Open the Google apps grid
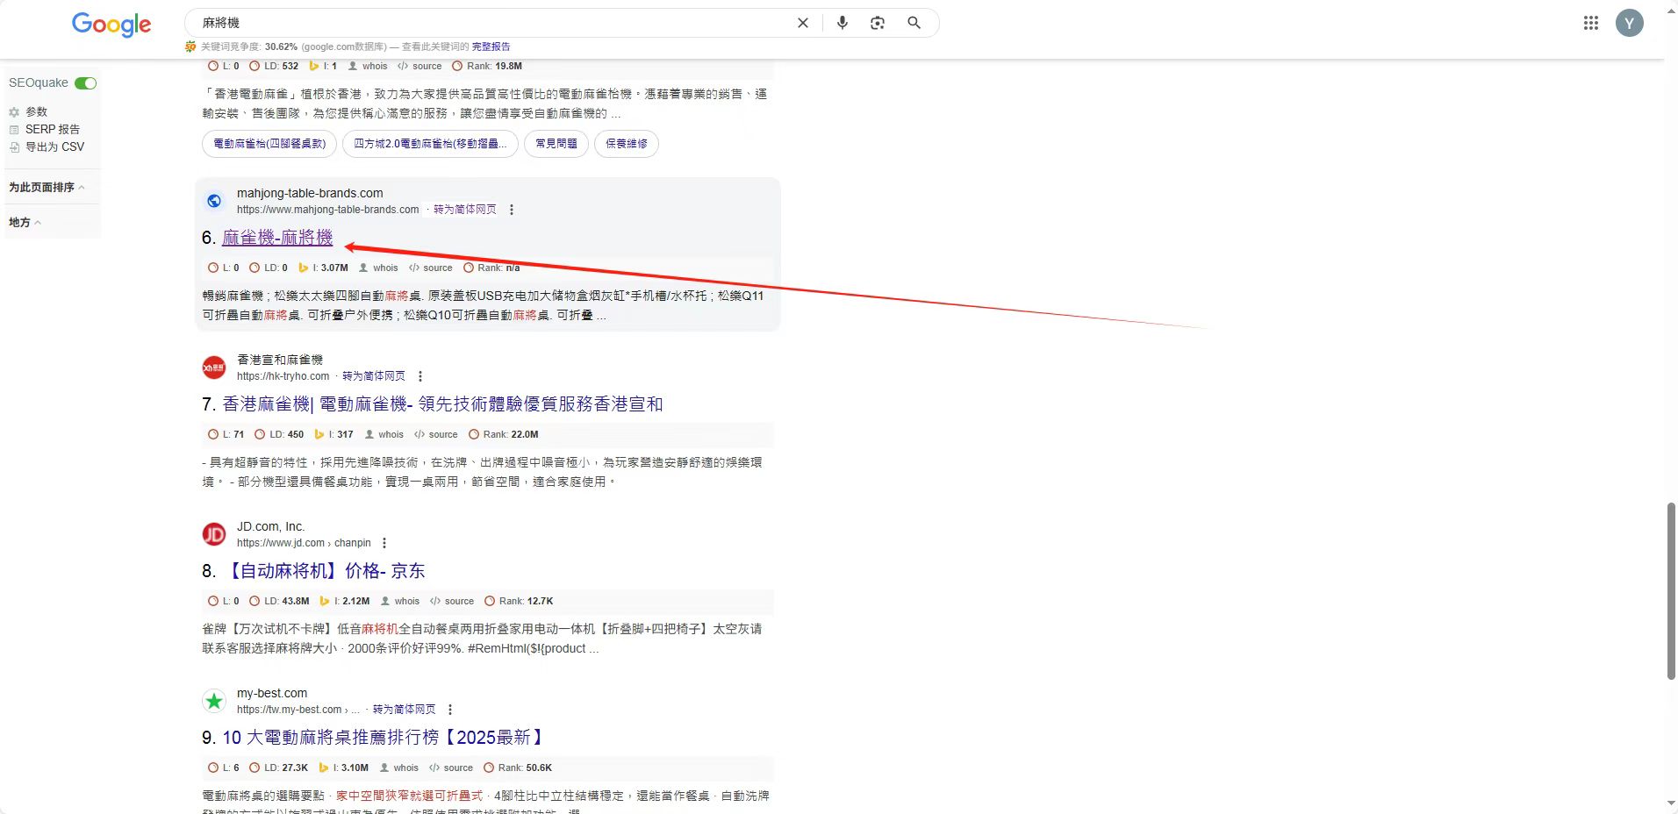The width and height of the screenshot is (1678, 814). tap(1590, 23)
